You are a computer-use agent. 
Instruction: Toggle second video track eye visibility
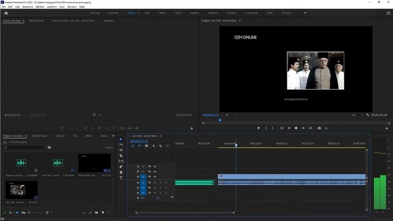coord(155,172)
